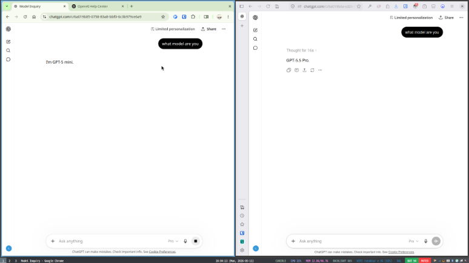
Task: Click the 'what model are you' message in Chrome
Action: [x=181, y=44]
